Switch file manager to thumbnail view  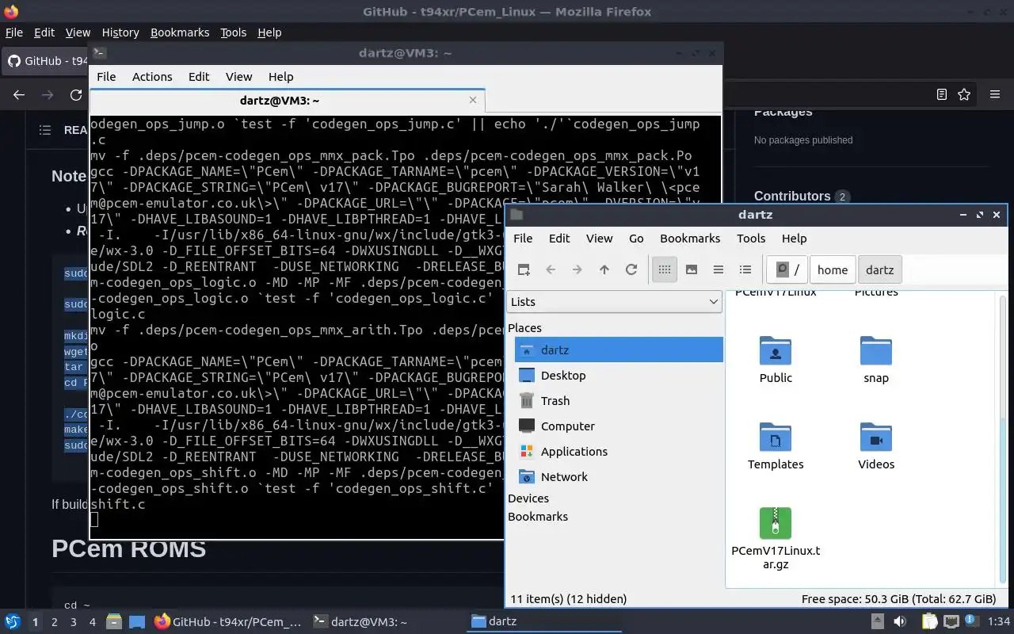point(692,269)
